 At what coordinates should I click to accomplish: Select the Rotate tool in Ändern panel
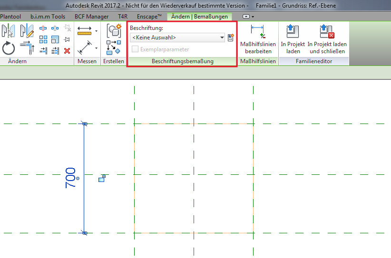click(x=9, y=48)
